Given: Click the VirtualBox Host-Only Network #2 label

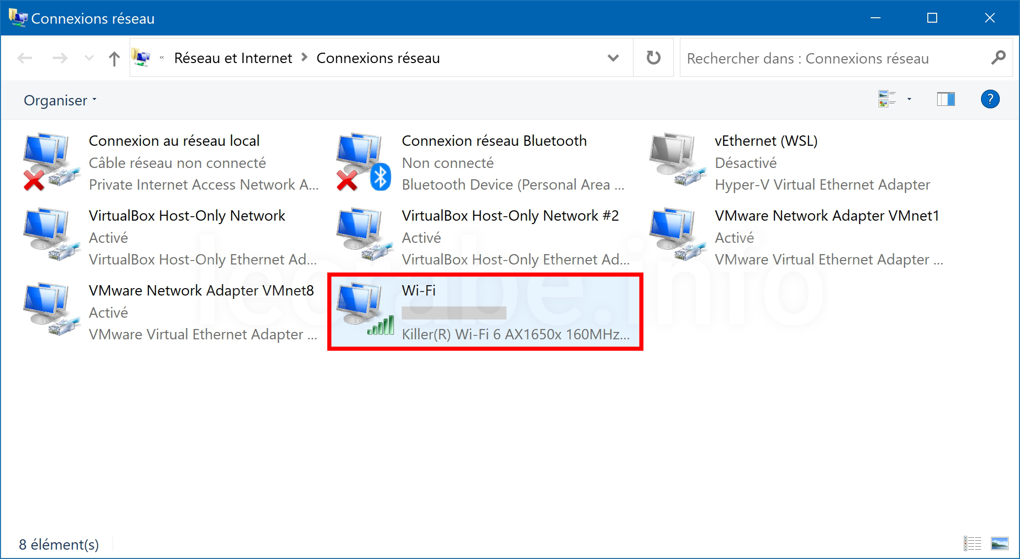Looking at the screenshot, I should pyautogui.click(x=510, y=216).
